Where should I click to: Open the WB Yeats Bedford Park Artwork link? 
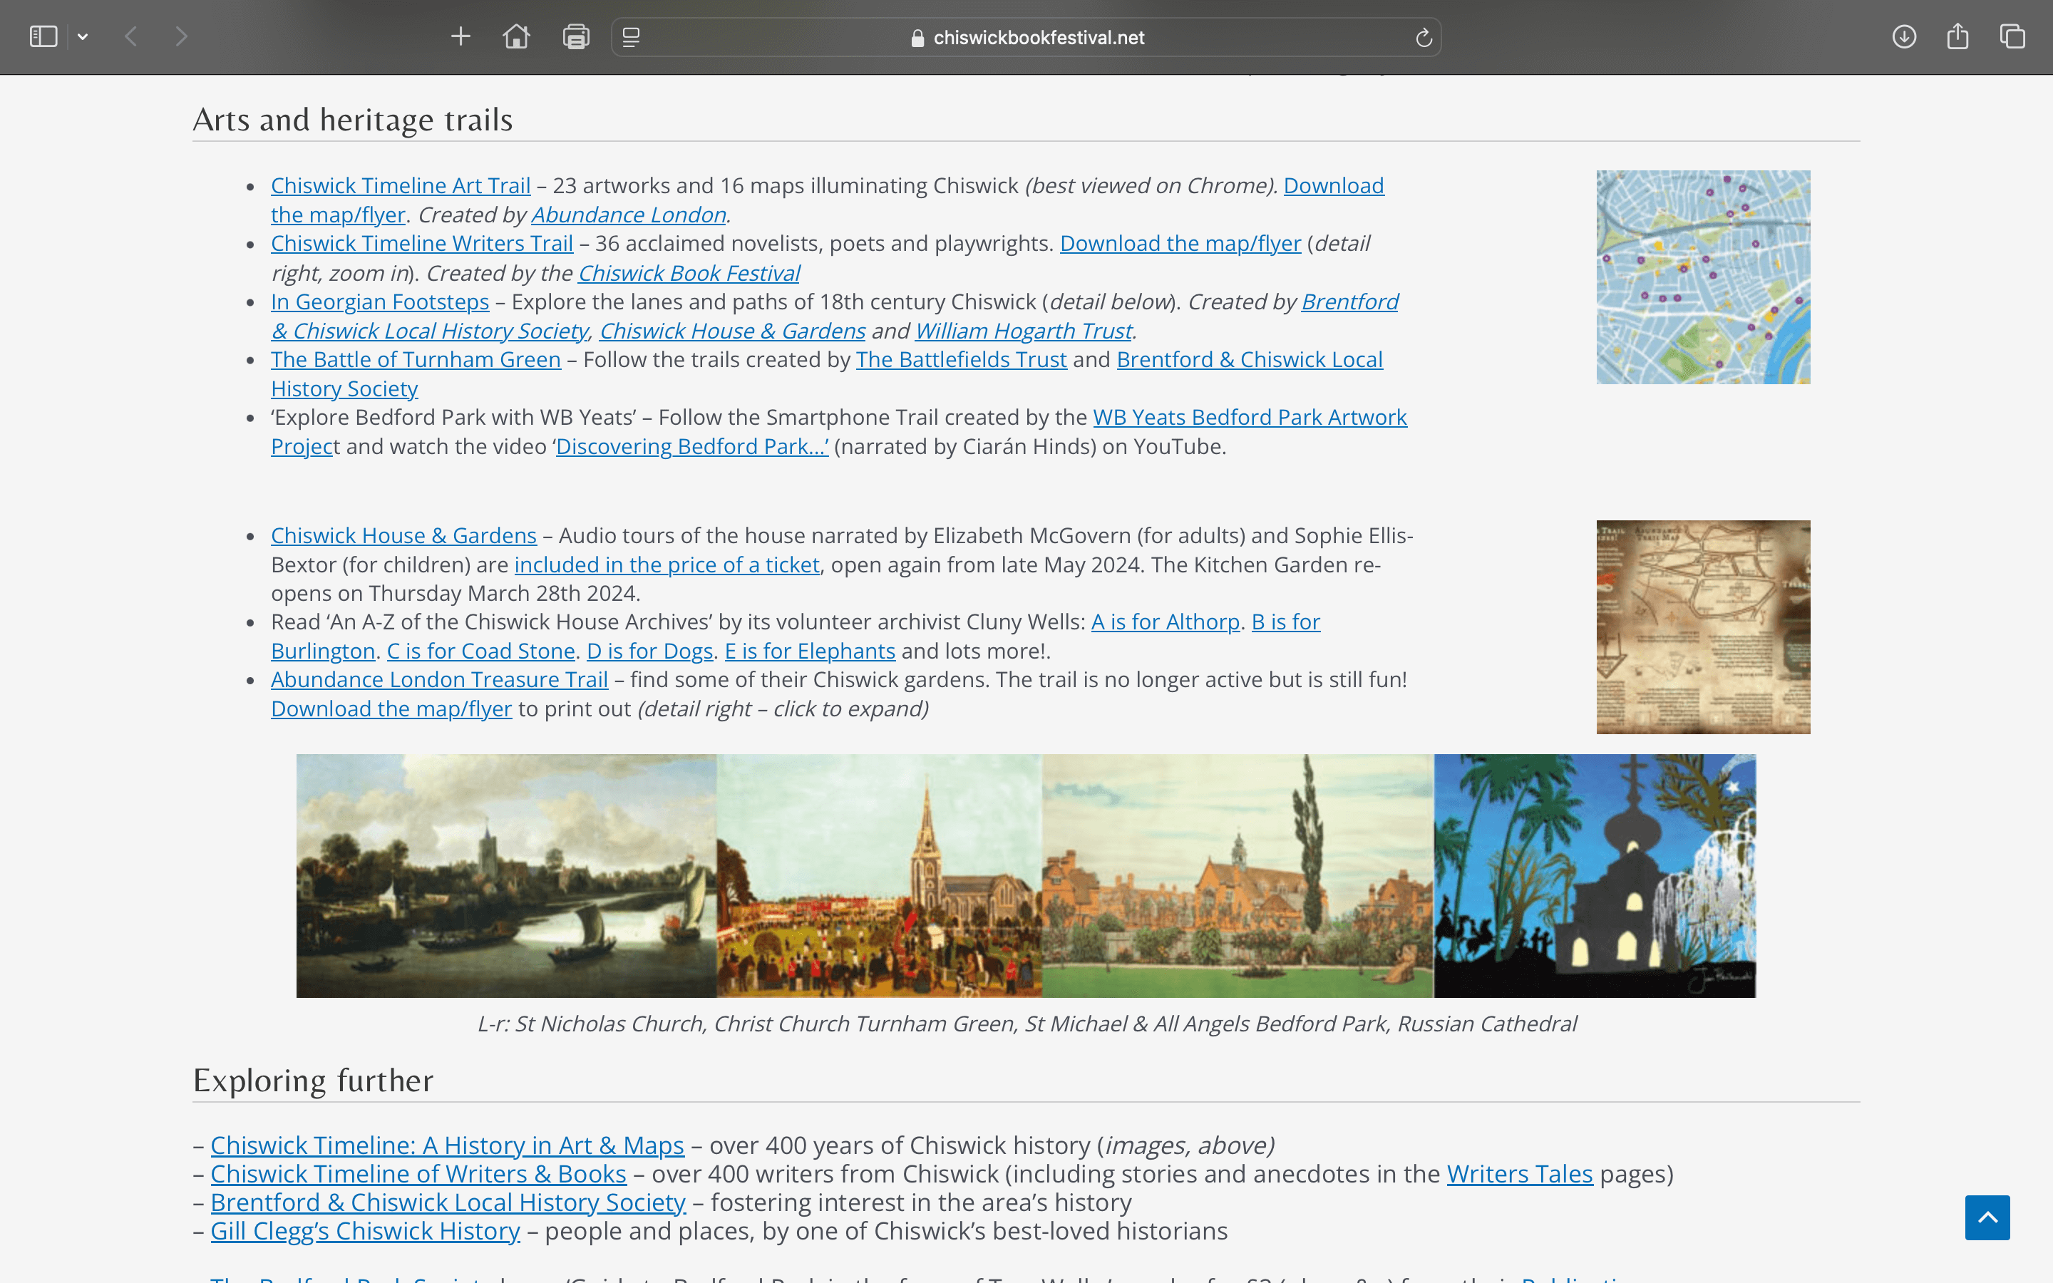[x=1250, y=418]
